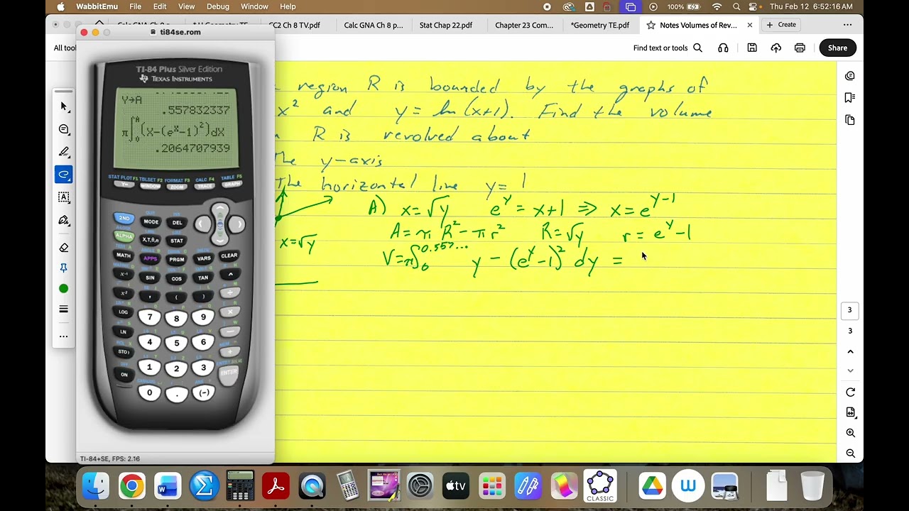The image size is (909, 511).
Task: Open the Help menu
Action: coord(288,6)
